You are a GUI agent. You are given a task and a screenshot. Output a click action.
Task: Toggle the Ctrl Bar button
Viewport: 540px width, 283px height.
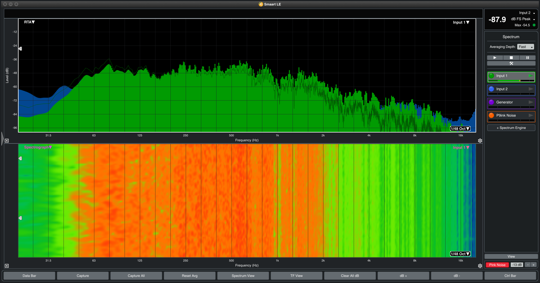pos(510,276)
